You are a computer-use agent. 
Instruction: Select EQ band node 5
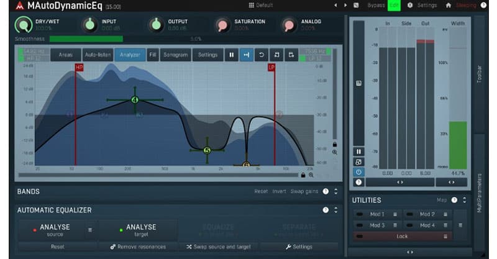tap(207, 150)
